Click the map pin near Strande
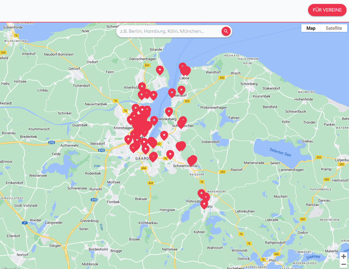Image resolution: width=349 pixels, height=269 pixels. pyautogui.click(x=160, y=70)
